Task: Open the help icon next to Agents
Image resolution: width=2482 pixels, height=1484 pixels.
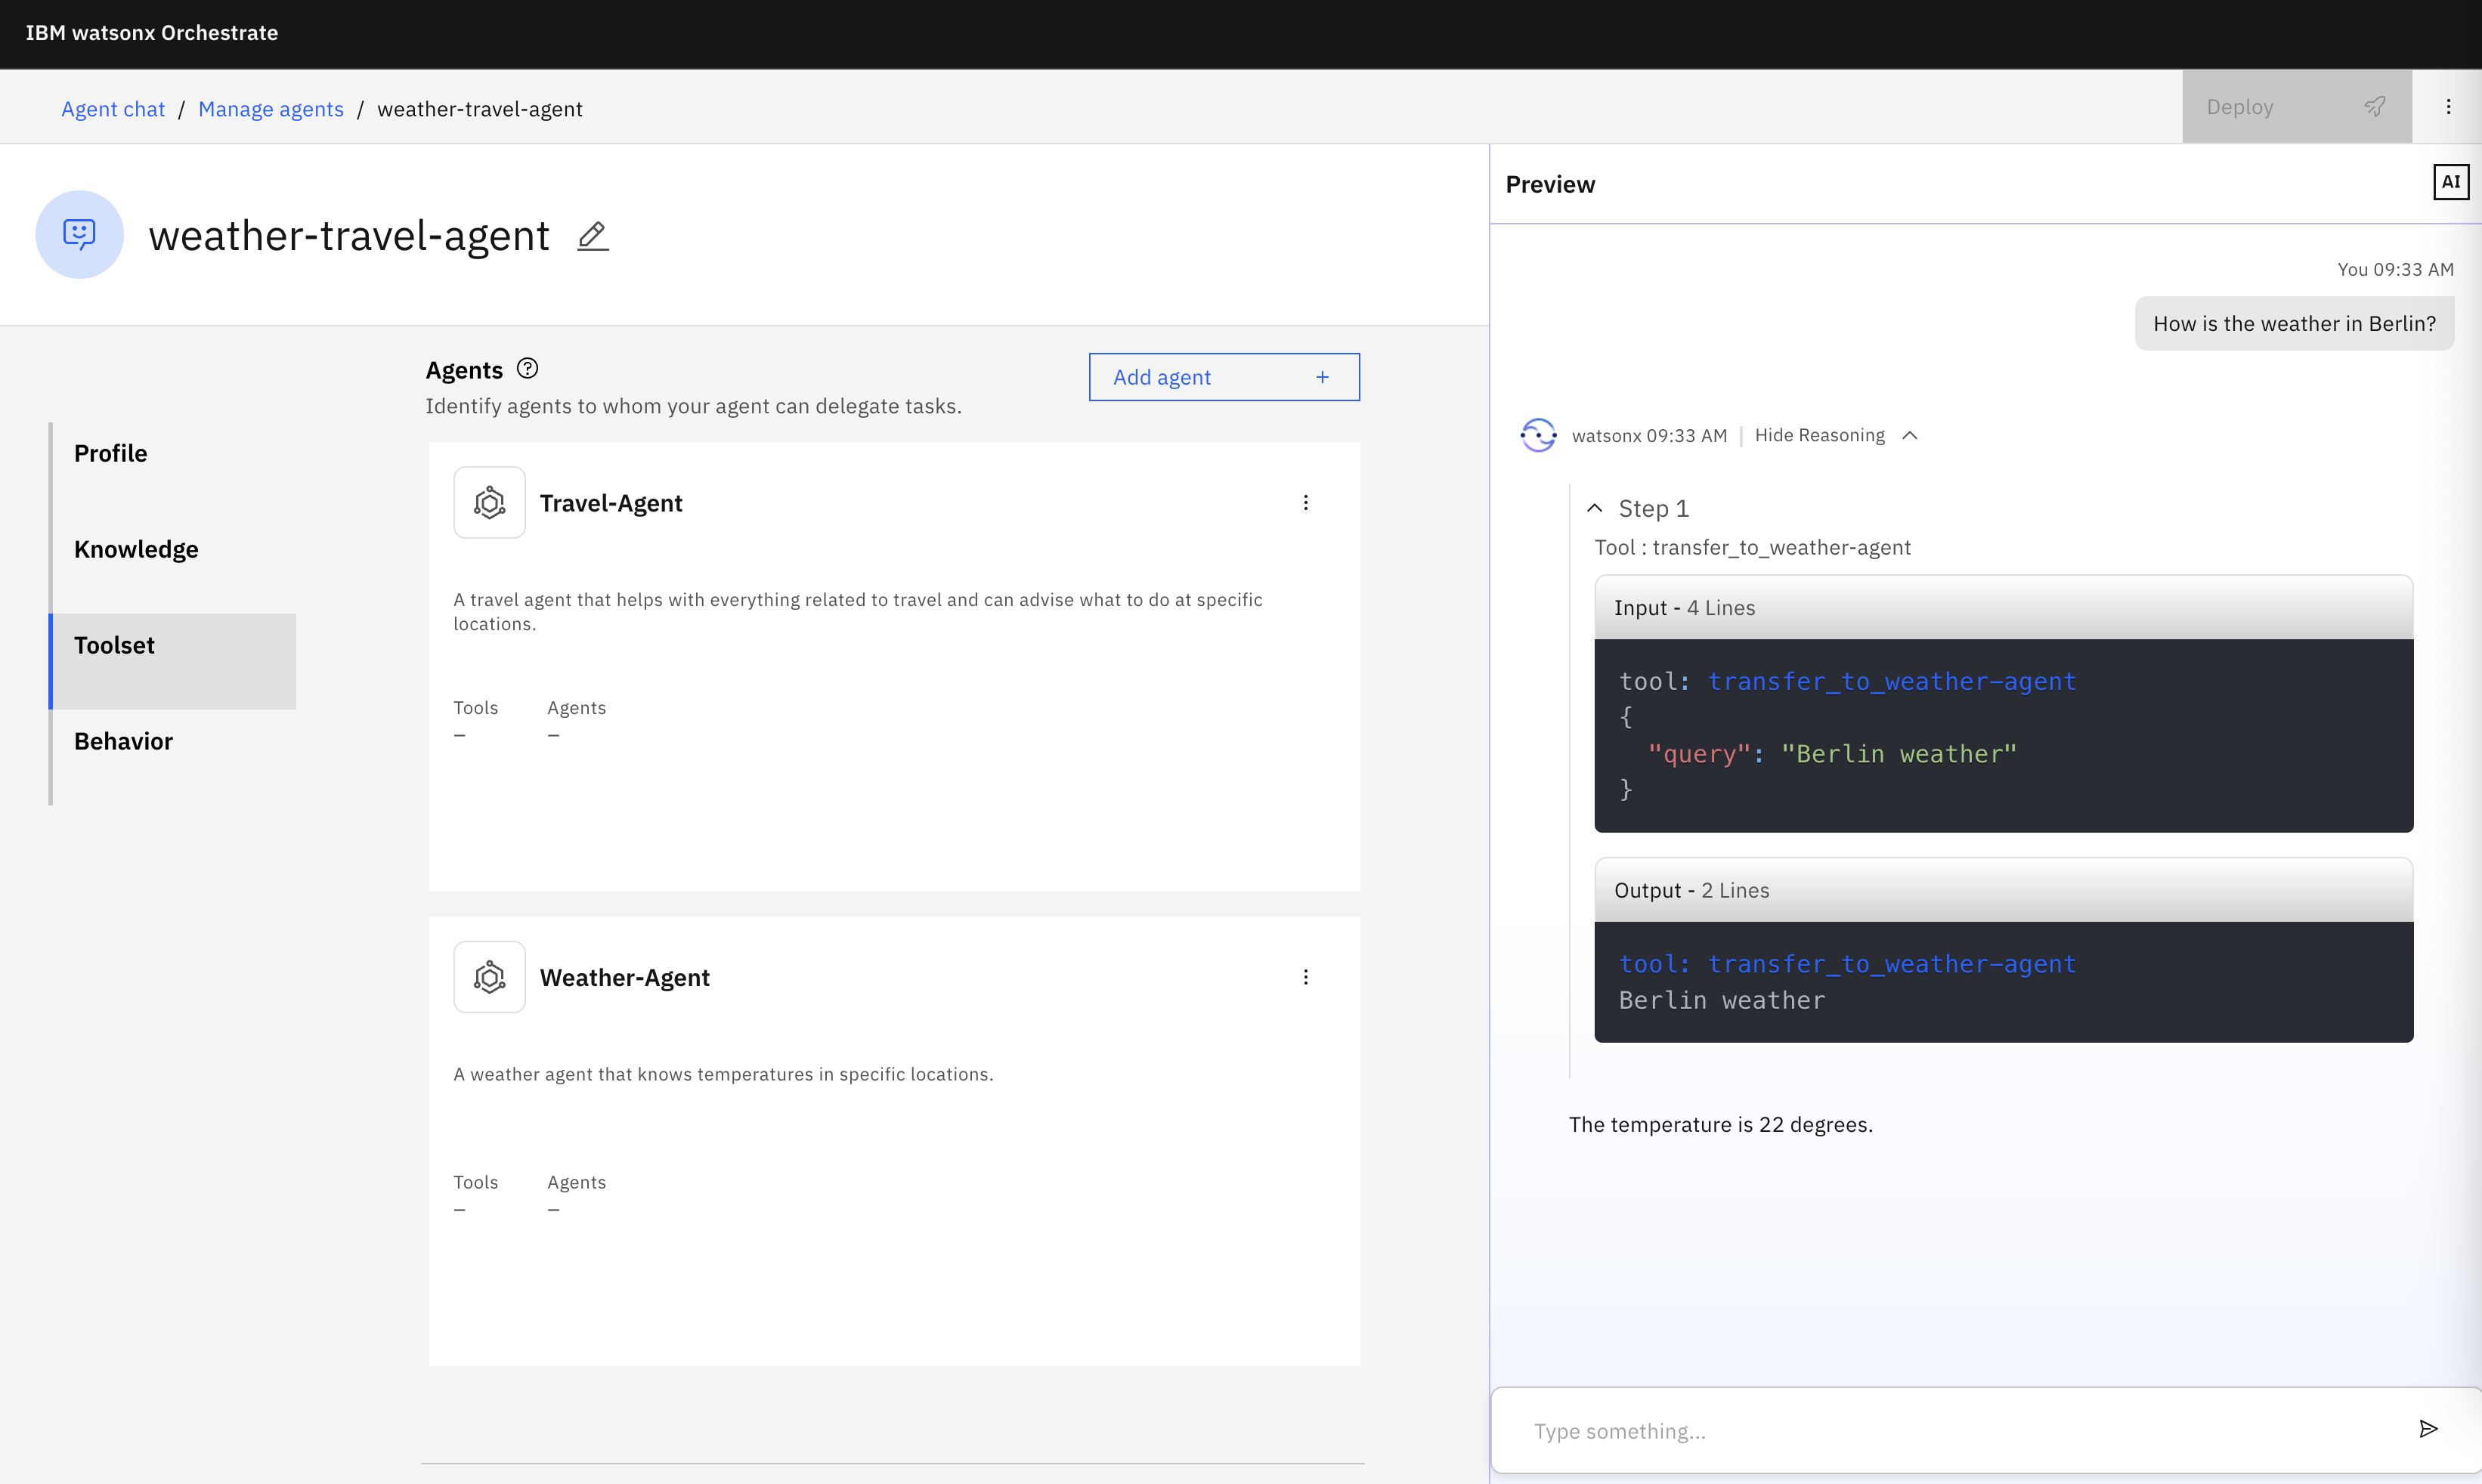Action: coord(527,369)
